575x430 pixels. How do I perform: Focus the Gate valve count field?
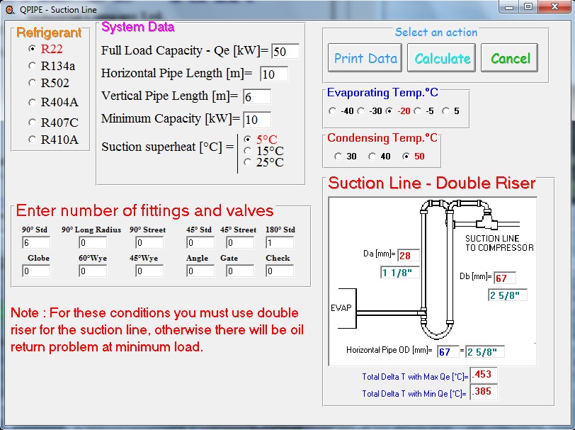click(240, 271)
